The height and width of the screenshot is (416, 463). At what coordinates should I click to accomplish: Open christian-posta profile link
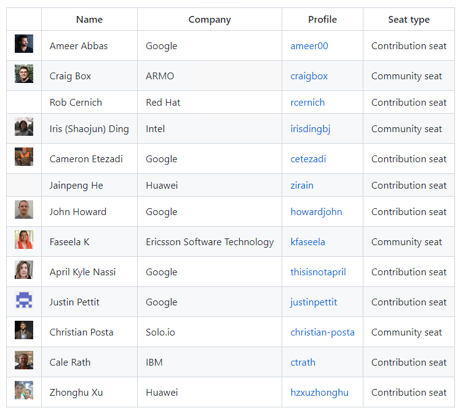point(322,332)
